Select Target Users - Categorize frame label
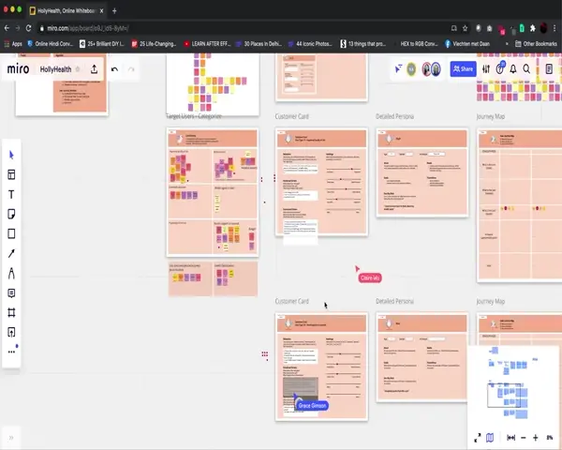Image resolution: width=562 pixels, height=450 pixels. tap(194, 116)
